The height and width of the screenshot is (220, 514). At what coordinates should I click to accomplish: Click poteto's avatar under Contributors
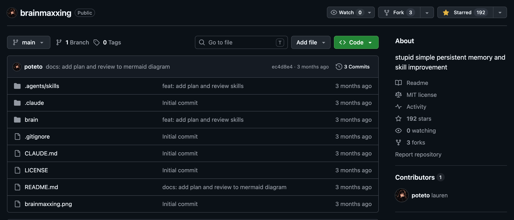(402, 195)
